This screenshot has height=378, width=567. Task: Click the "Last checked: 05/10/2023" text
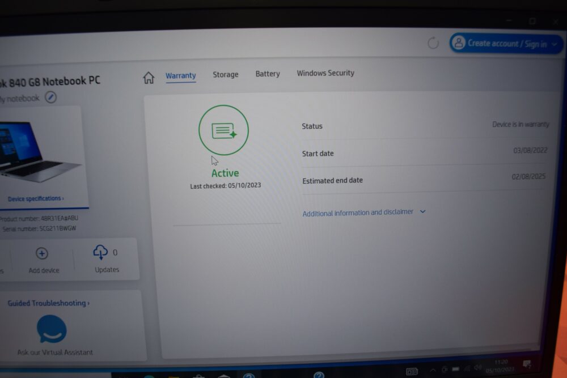[226, 186]
